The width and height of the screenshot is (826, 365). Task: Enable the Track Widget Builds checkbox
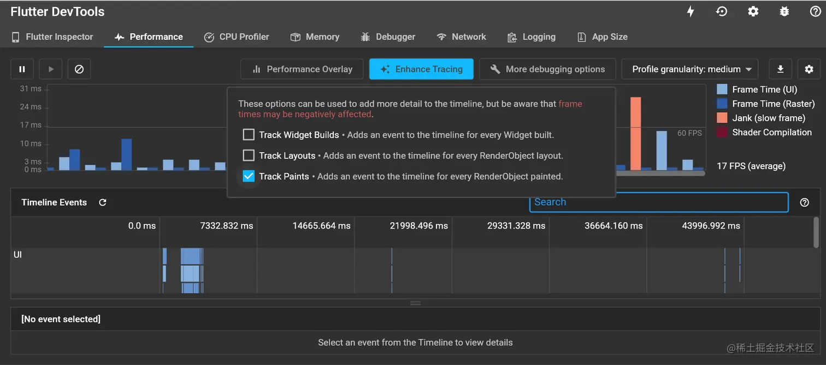pyautogui.click(x=249, y=135)
